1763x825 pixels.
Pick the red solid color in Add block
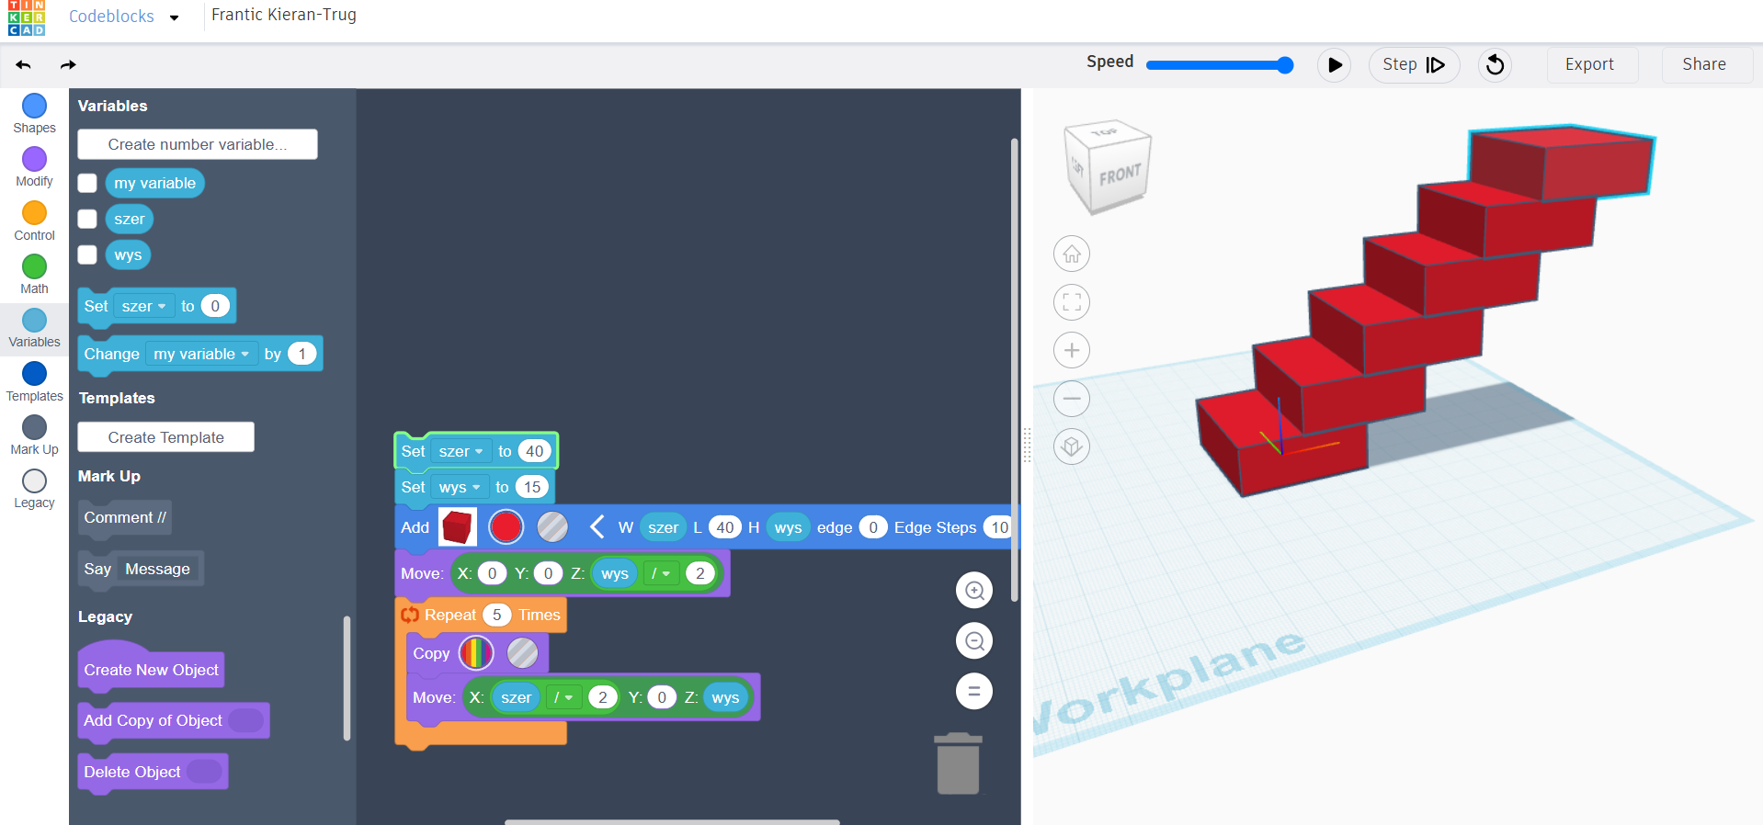[x=506, y=527]
